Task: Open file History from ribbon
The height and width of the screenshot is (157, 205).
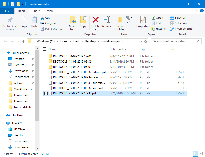Action: tap(158, 29)
